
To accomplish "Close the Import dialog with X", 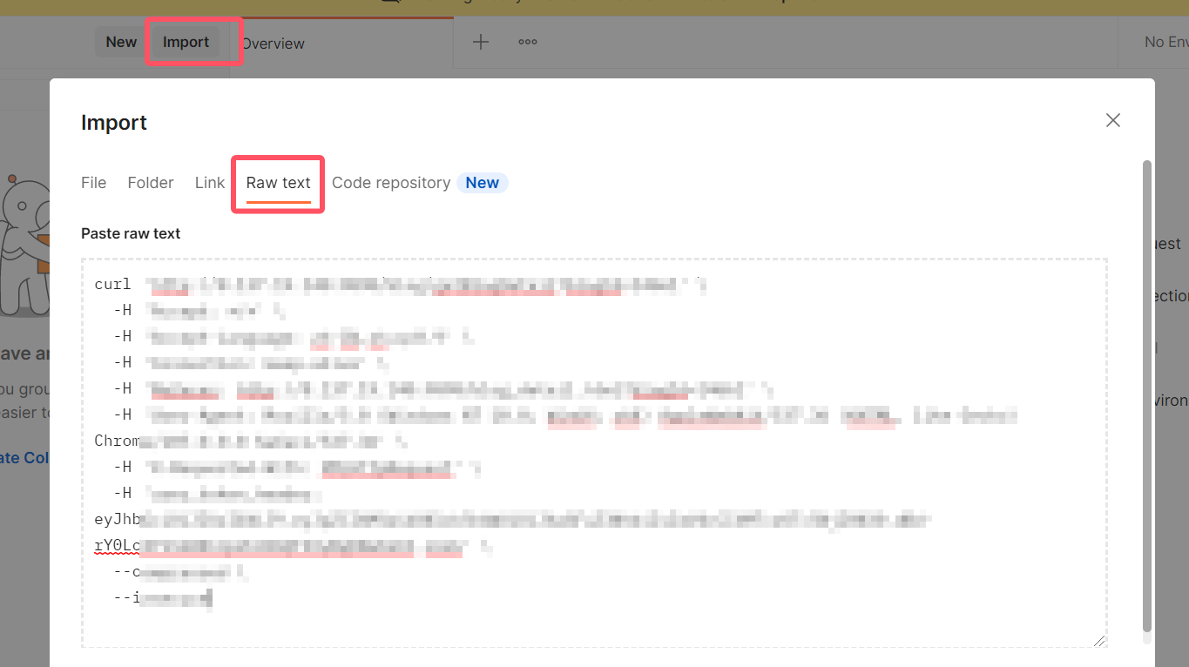I will (x=1112, y=120).
